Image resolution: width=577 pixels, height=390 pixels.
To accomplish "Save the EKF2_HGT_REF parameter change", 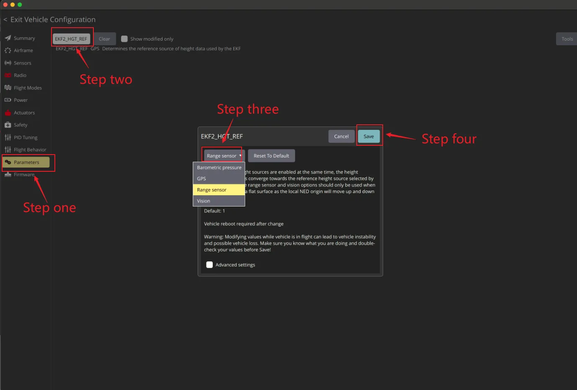I will pos(369,137).
